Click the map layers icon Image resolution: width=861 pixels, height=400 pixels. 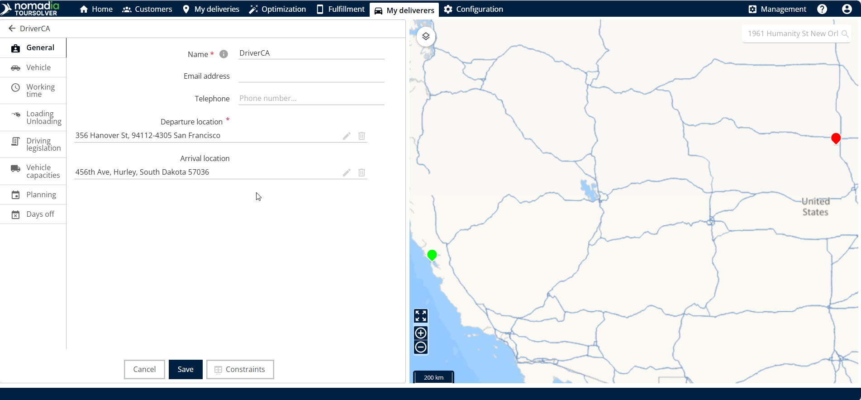pos(426,36)
